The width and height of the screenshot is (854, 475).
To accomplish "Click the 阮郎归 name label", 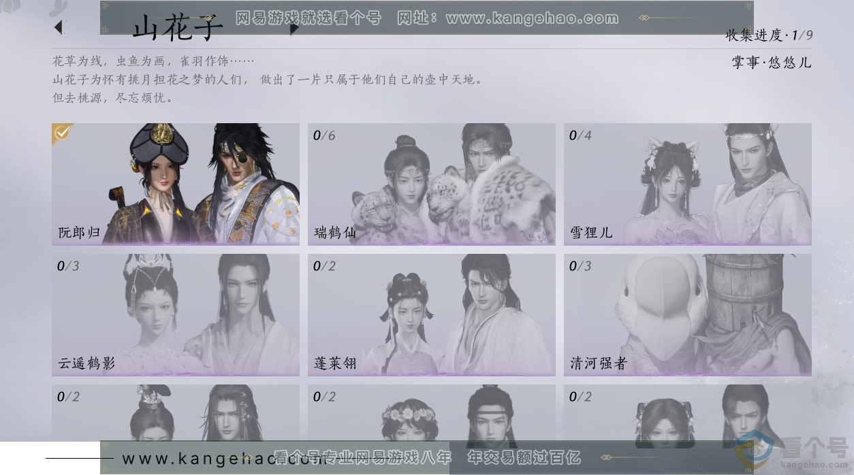I will coord(80,233).
